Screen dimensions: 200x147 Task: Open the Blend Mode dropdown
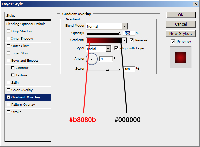point(125,26)
